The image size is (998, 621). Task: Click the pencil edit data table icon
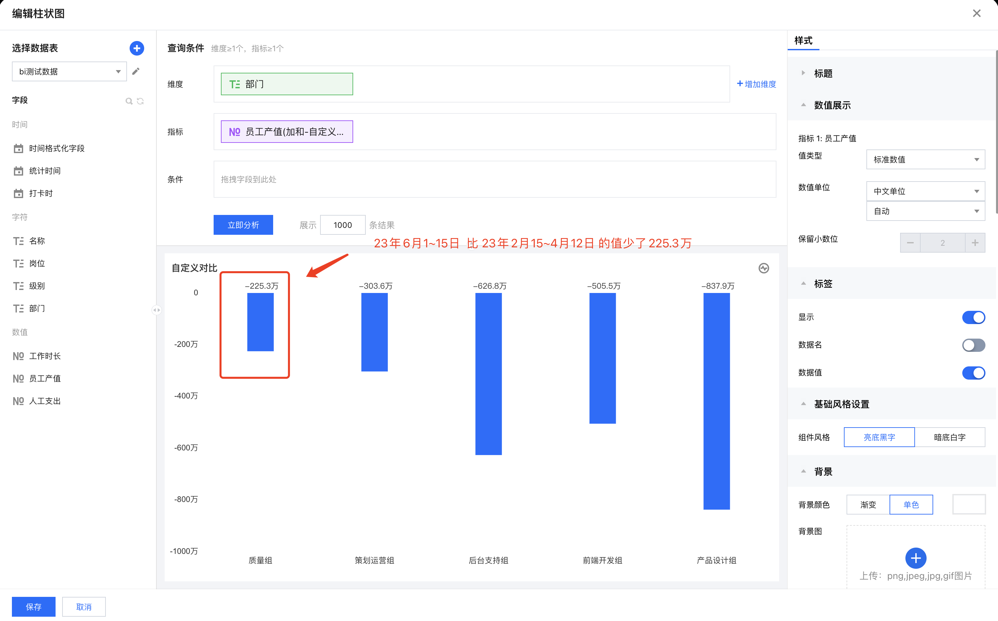click(x=136, y=71)
